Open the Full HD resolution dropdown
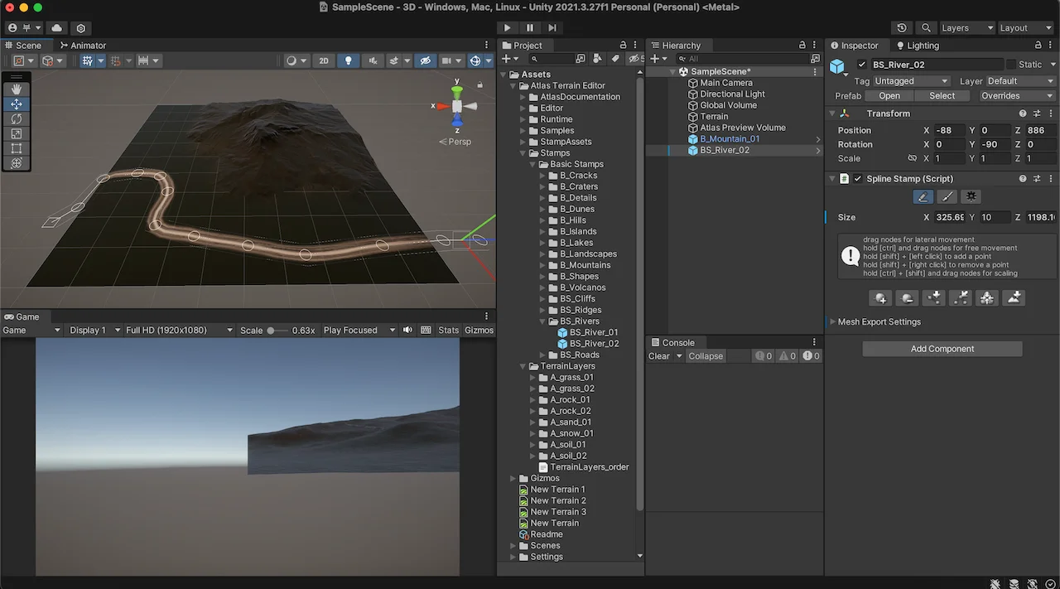 pyautogui.click(x=180, y=330)
